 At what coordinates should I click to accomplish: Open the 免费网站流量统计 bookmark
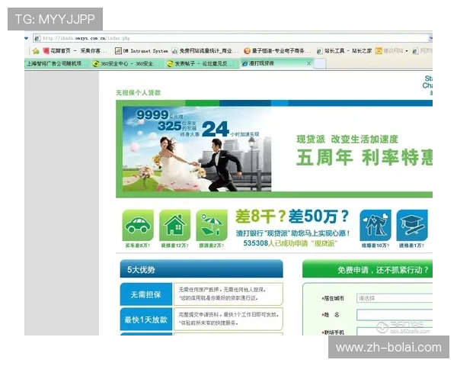click(x=205, y=51)
